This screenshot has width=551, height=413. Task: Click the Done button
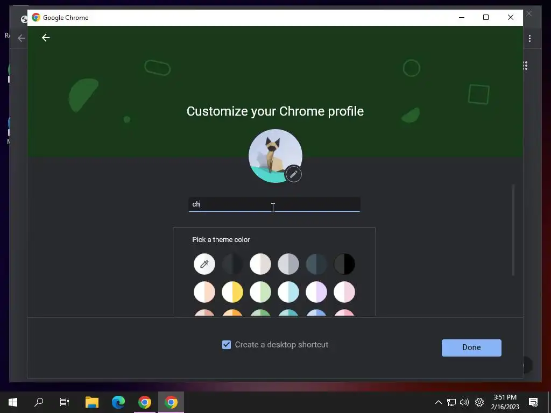click(x=471, y=348)
